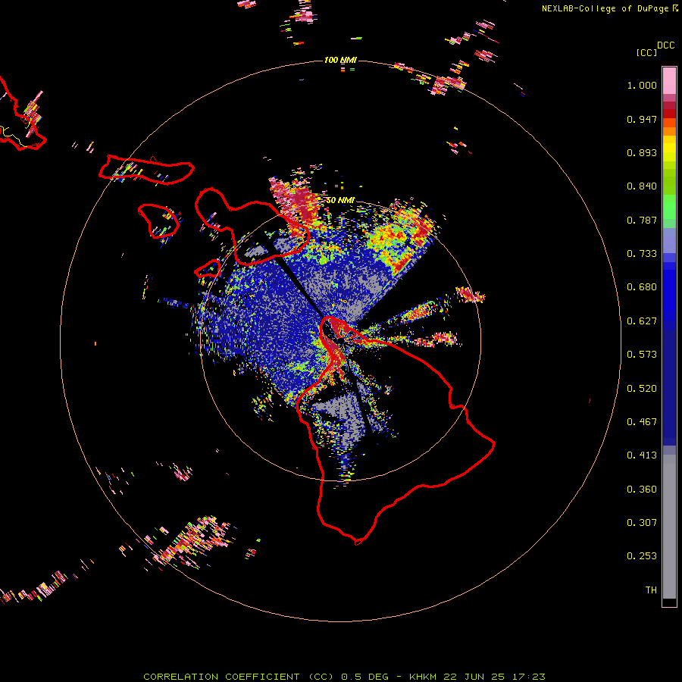This screenshot has height=682, width=682.
Task: Select the 0.840 scale value
Action: pos(642,186)
